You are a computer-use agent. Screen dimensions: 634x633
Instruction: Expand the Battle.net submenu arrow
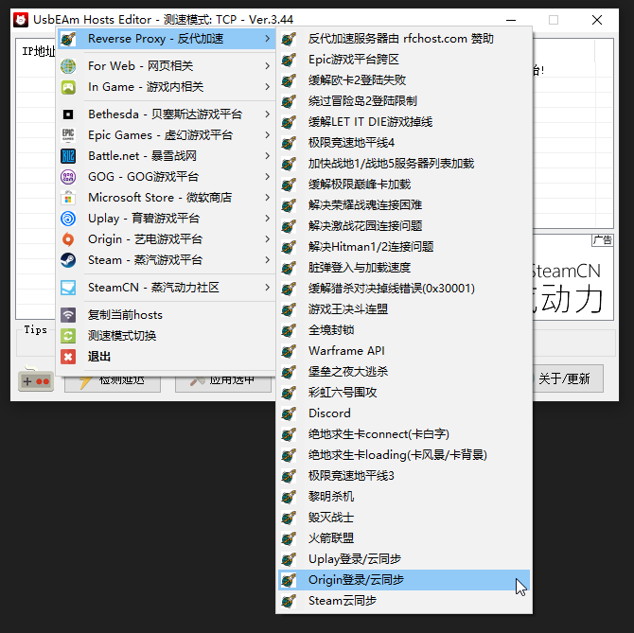267,156
